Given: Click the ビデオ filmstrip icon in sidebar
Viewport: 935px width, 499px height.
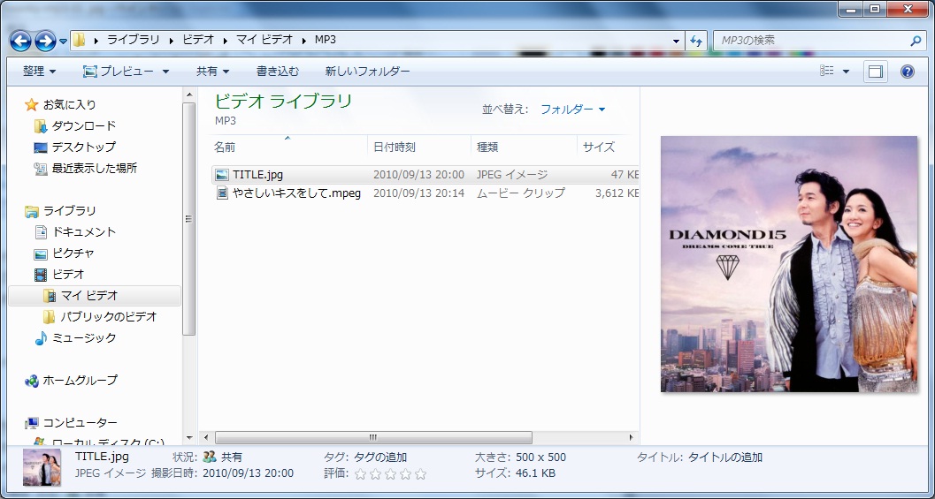Looking at the screenshot, I should click(x=41, y=275).
